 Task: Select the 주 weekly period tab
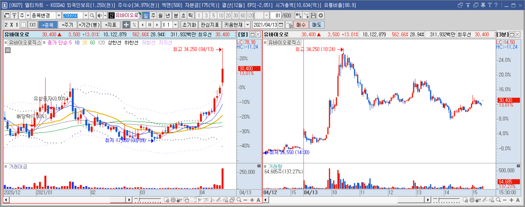(153, 15)
